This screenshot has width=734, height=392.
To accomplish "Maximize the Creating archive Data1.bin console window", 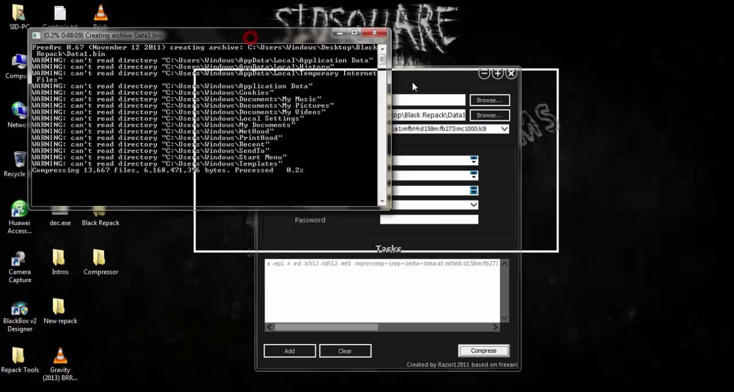I will pyautogui.click(x=354, y=33).
